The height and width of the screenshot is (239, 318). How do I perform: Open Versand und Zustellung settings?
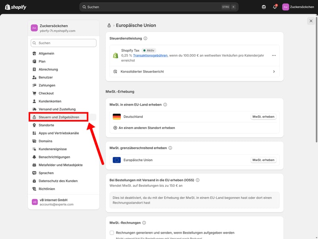pos(57,109)
